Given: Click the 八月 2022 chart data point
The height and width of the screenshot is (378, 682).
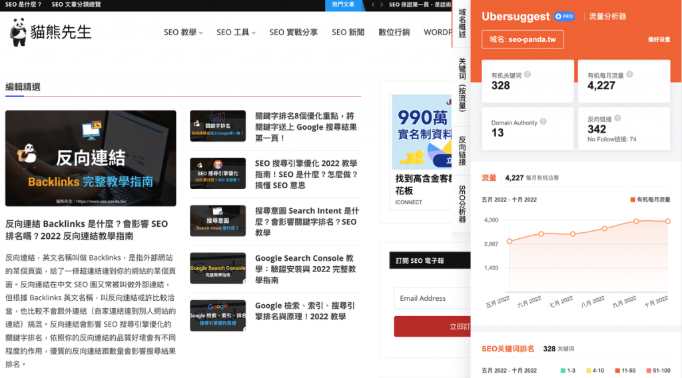Looking at the screenshot, I should click(605, 228).
